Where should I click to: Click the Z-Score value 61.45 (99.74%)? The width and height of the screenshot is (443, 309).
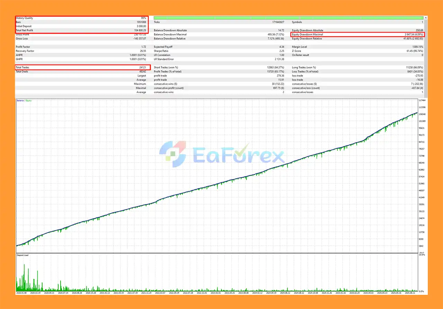415,51
